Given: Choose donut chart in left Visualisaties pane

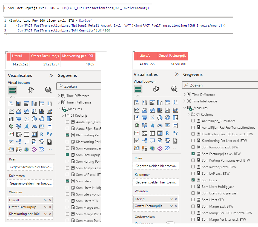Looking at the screenshot, I should (42, 119).
